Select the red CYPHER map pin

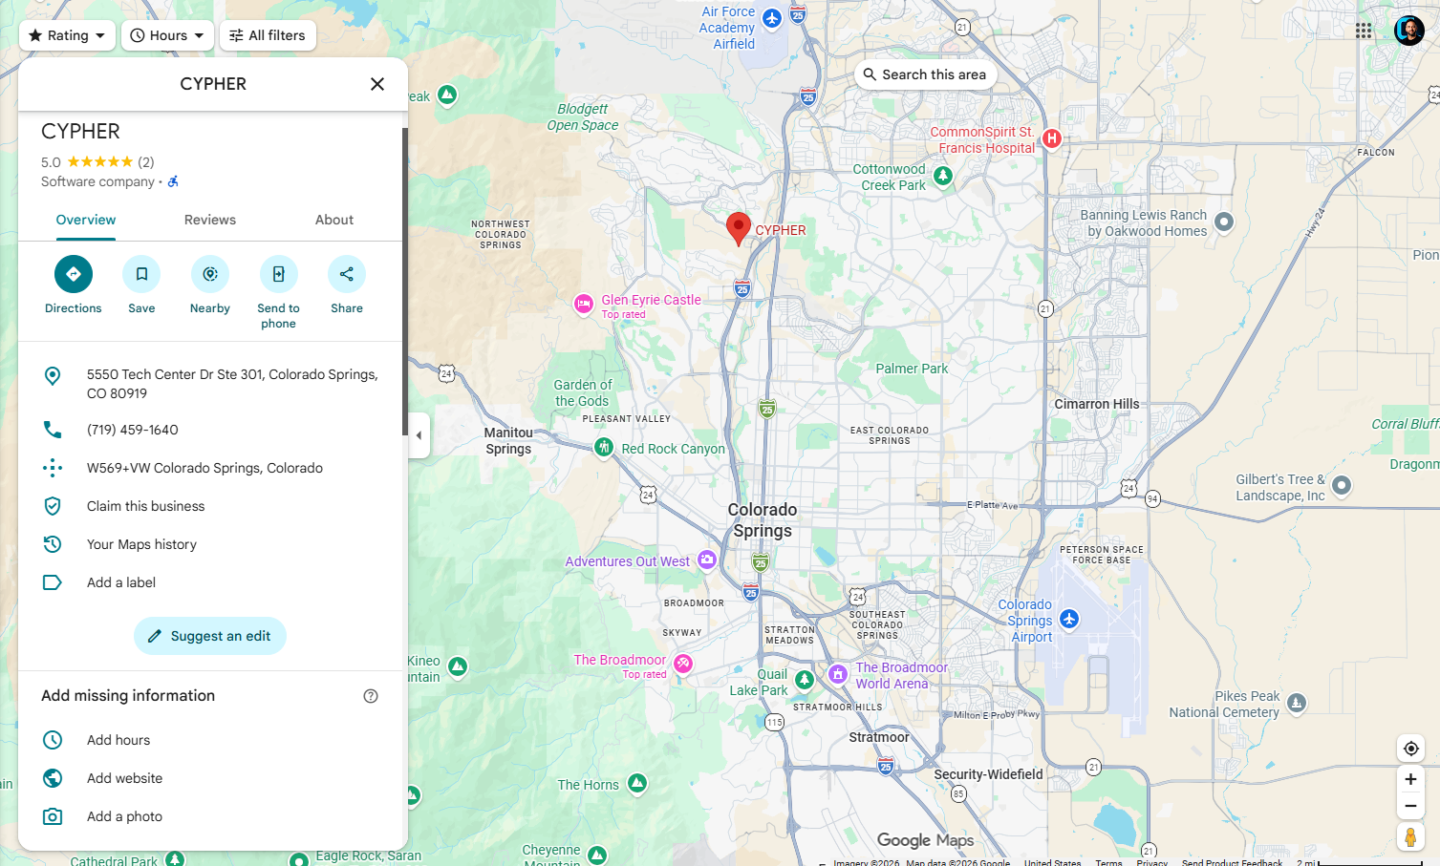pyautogui.click(x=739, y=229)
